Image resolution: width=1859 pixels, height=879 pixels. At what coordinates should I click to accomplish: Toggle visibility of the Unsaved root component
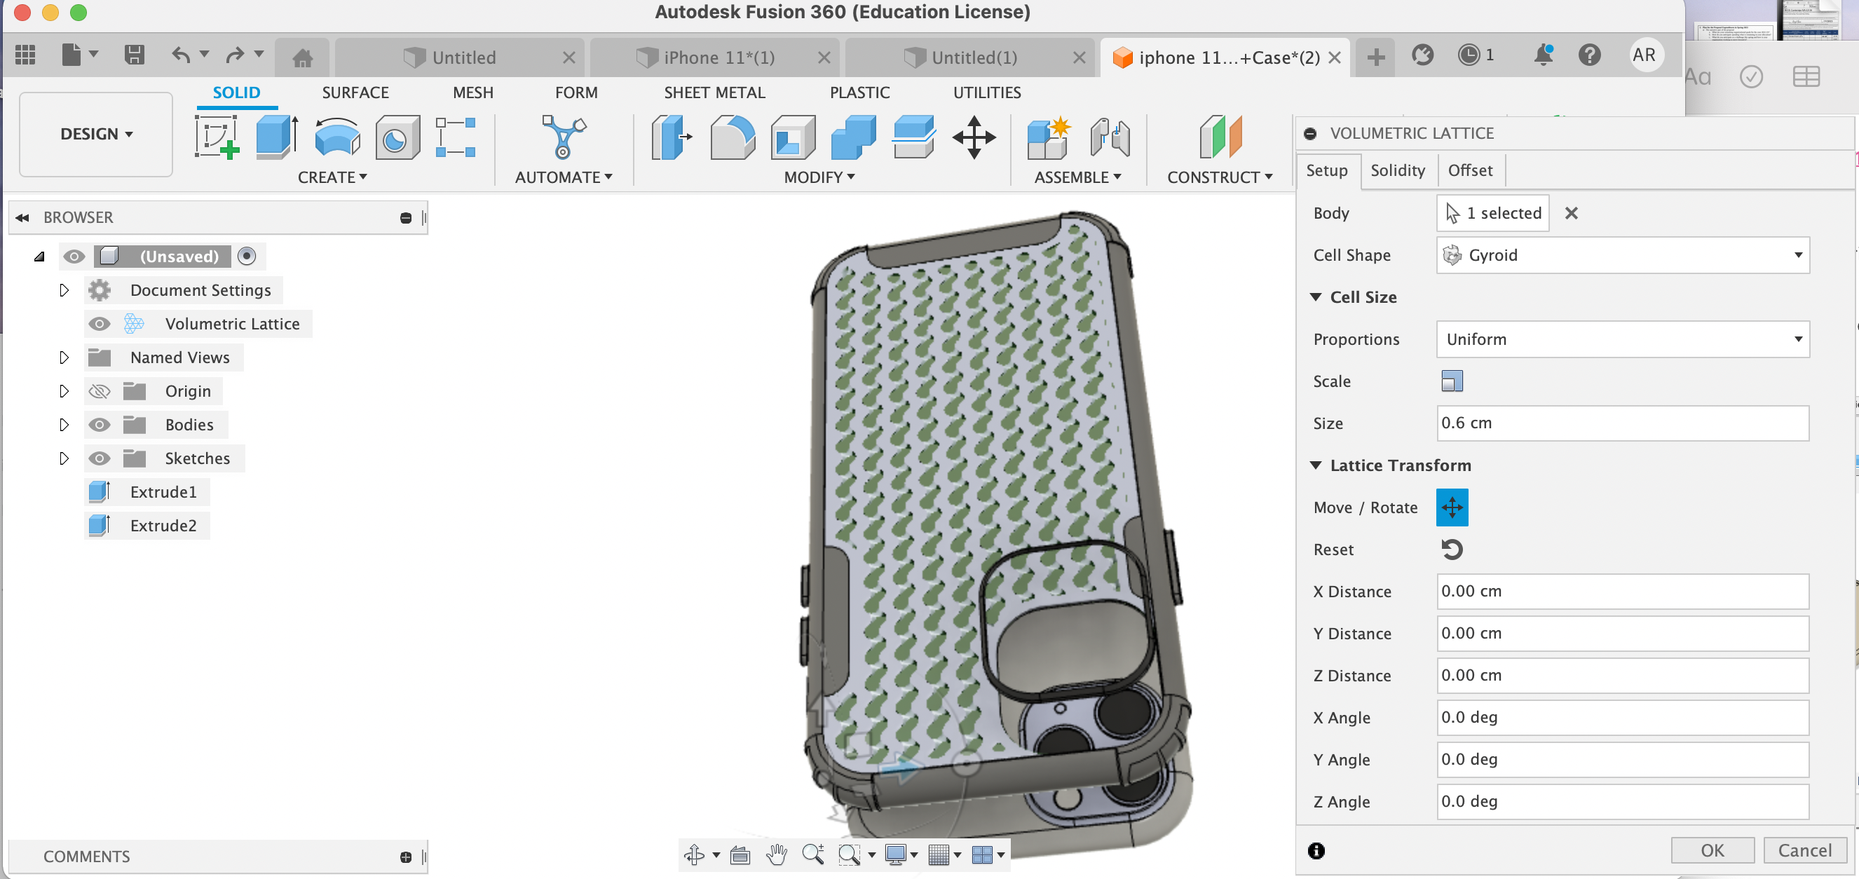click(x=74, y=256)
